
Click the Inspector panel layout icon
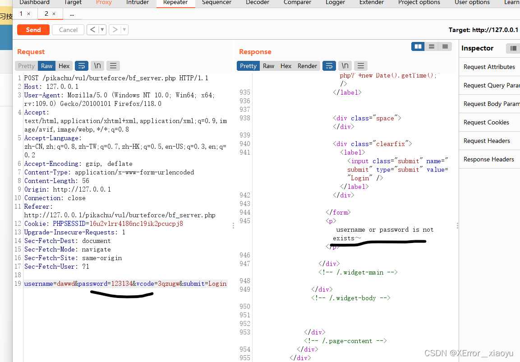point(513,48)
